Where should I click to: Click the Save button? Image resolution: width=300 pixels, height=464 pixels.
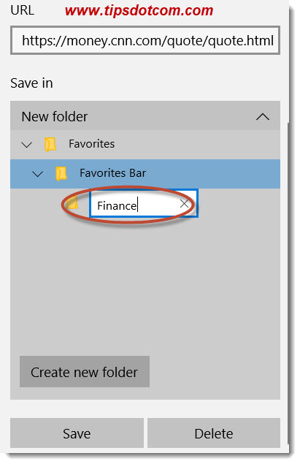[77, 433]
